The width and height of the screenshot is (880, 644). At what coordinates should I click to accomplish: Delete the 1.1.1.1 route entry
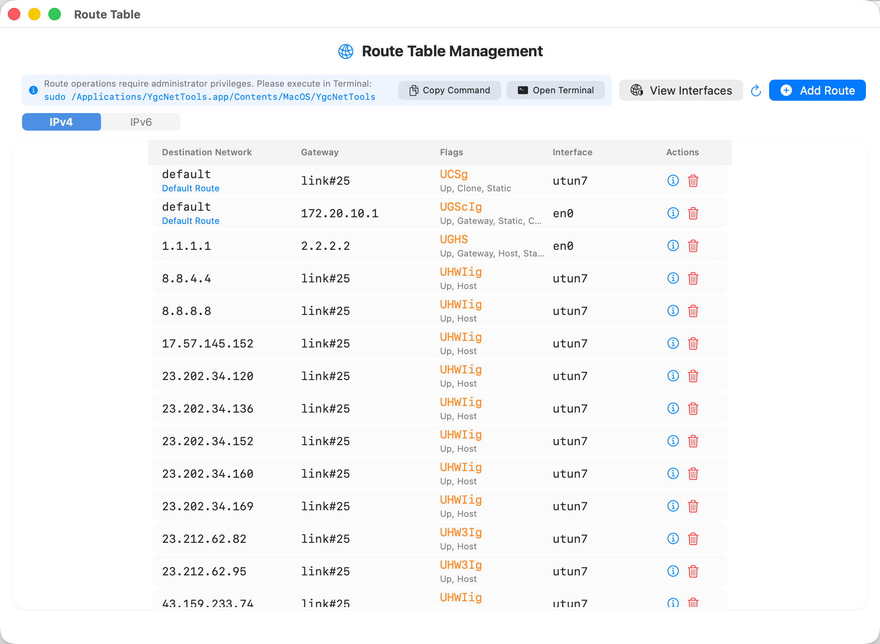click(693, 246)
